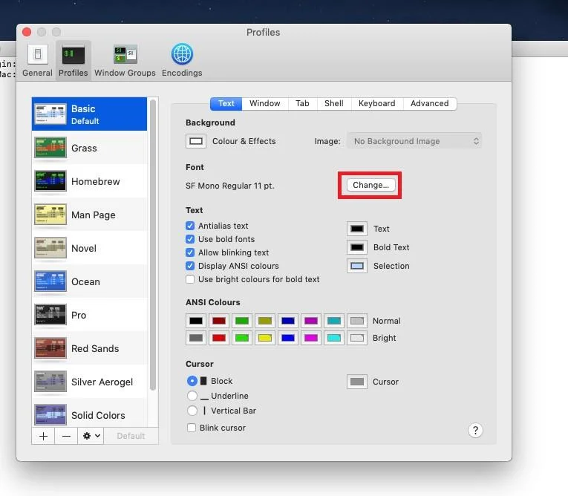
Task: Pick the Pro profile
Action: 90,315
